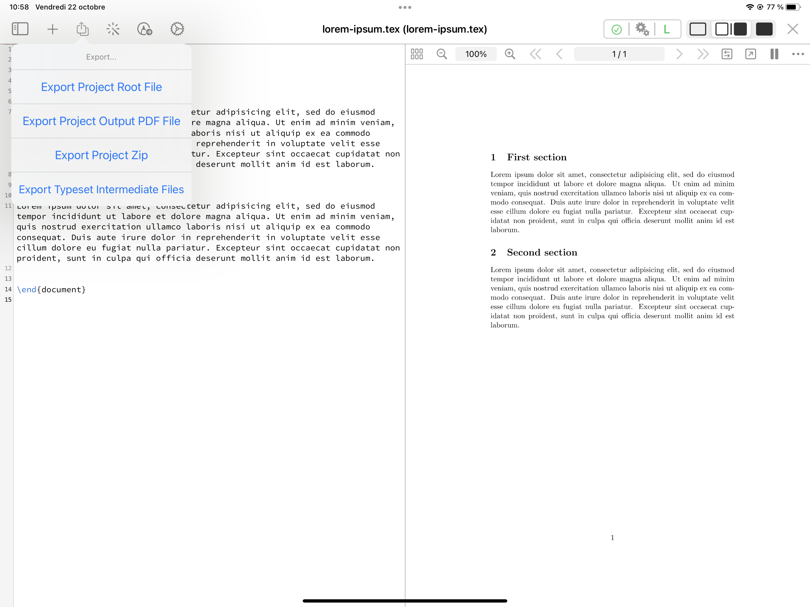Go to previous PDF page

click(x=559, y=54)
